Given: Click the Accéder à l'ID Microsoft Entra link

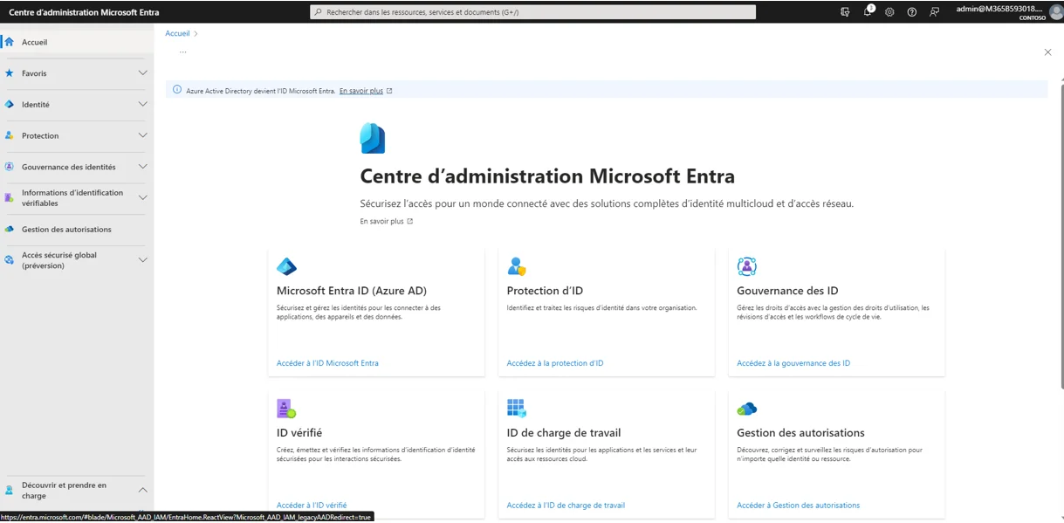Looking at the screenshot, I should [327, 363].
